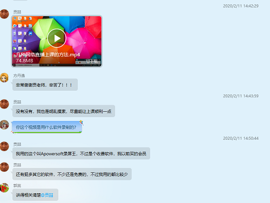Select message 没有没有，我也是胡乱摸索
This screenshot has width=270, height=203.
click(x=64, y=111)
